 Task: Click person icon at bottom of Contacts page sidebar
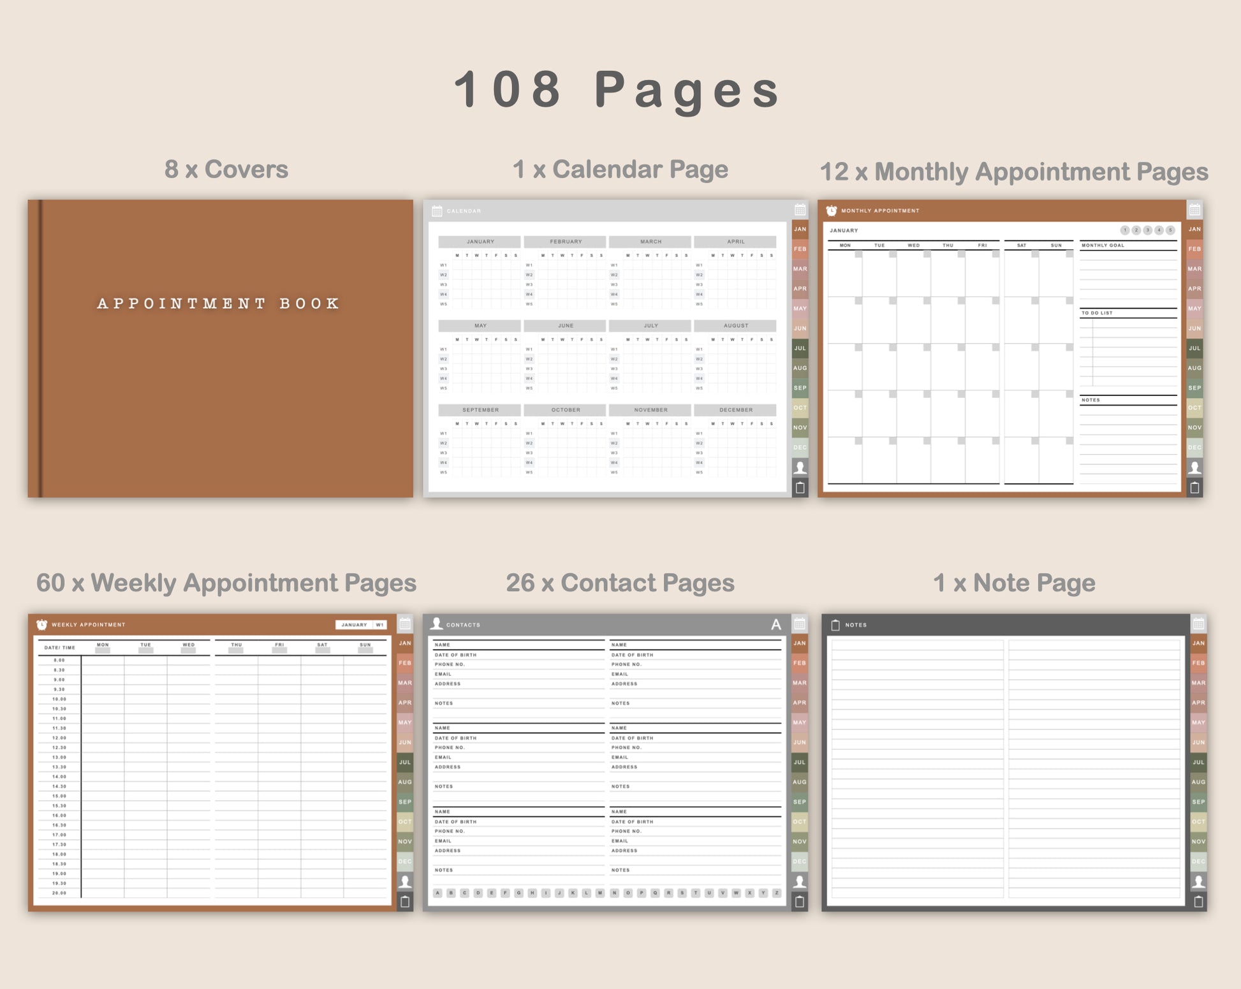[800, 881]
